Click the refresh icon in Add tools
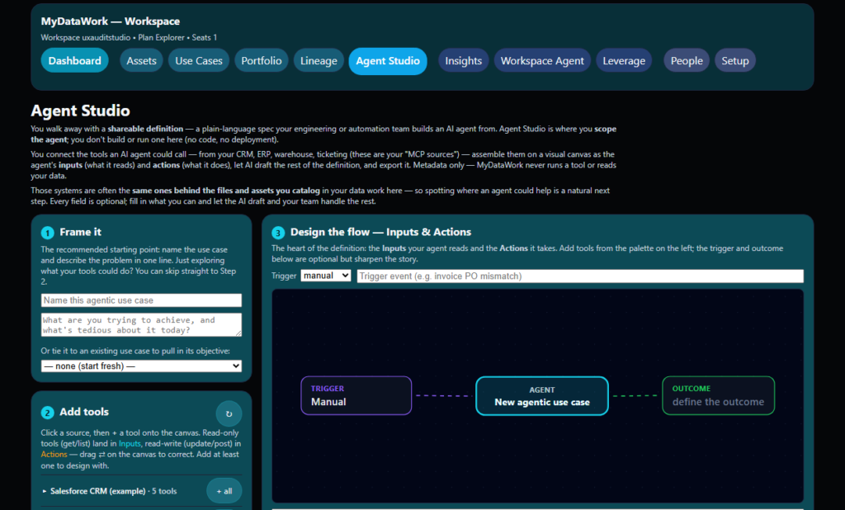845x510 pixels. coord(229,413)
